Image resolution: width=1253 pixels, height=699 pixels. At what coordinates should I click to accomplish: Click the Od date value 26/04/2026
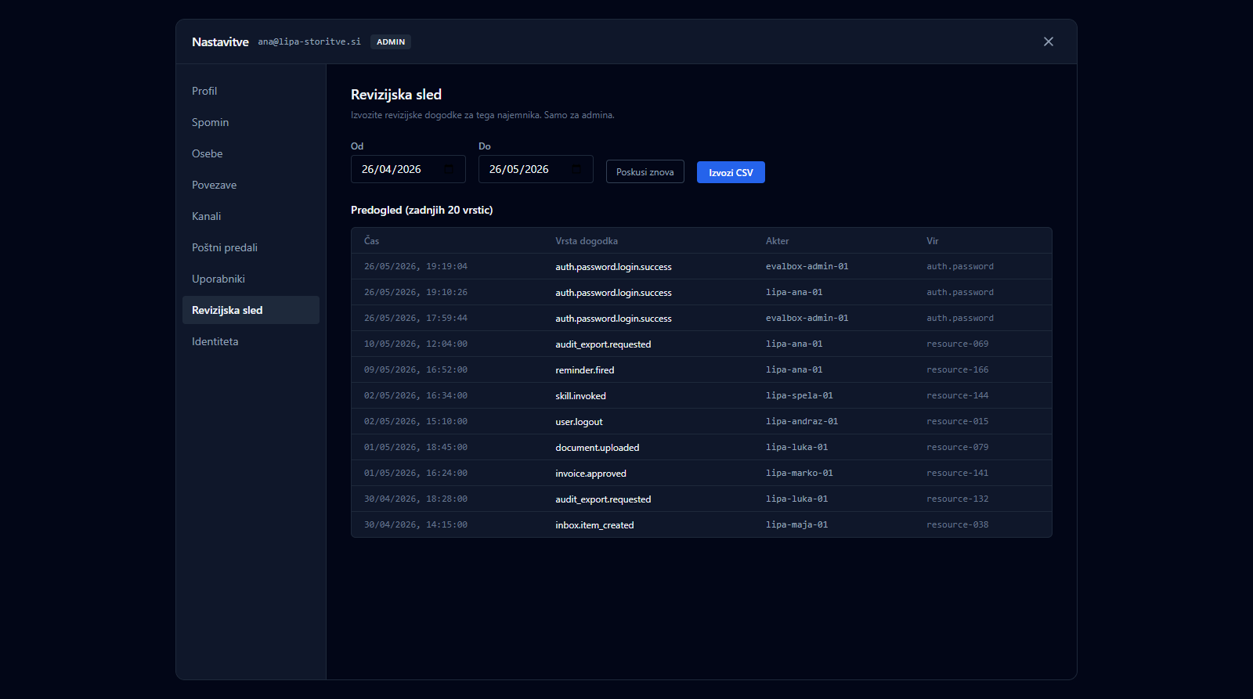coord(392,169)
